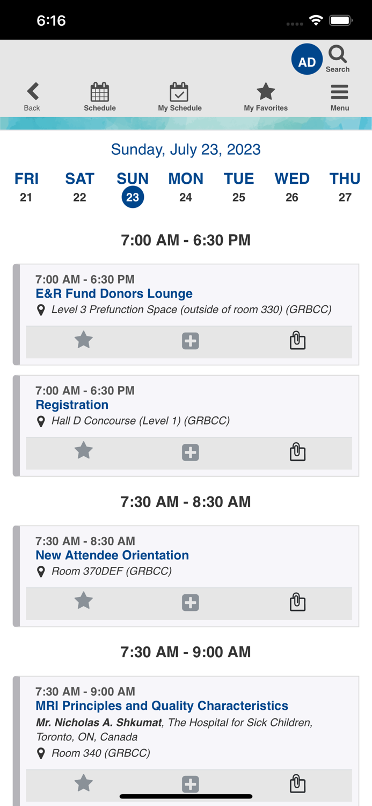Tap the plus icon on New Attendee Orientation
This screenshot has height=806, width=372.
[190, 602]
